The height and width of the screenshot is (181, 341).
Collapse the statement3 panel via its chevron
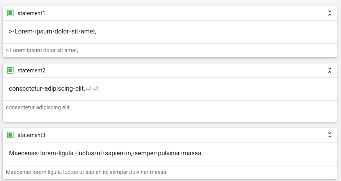point(330,135)
